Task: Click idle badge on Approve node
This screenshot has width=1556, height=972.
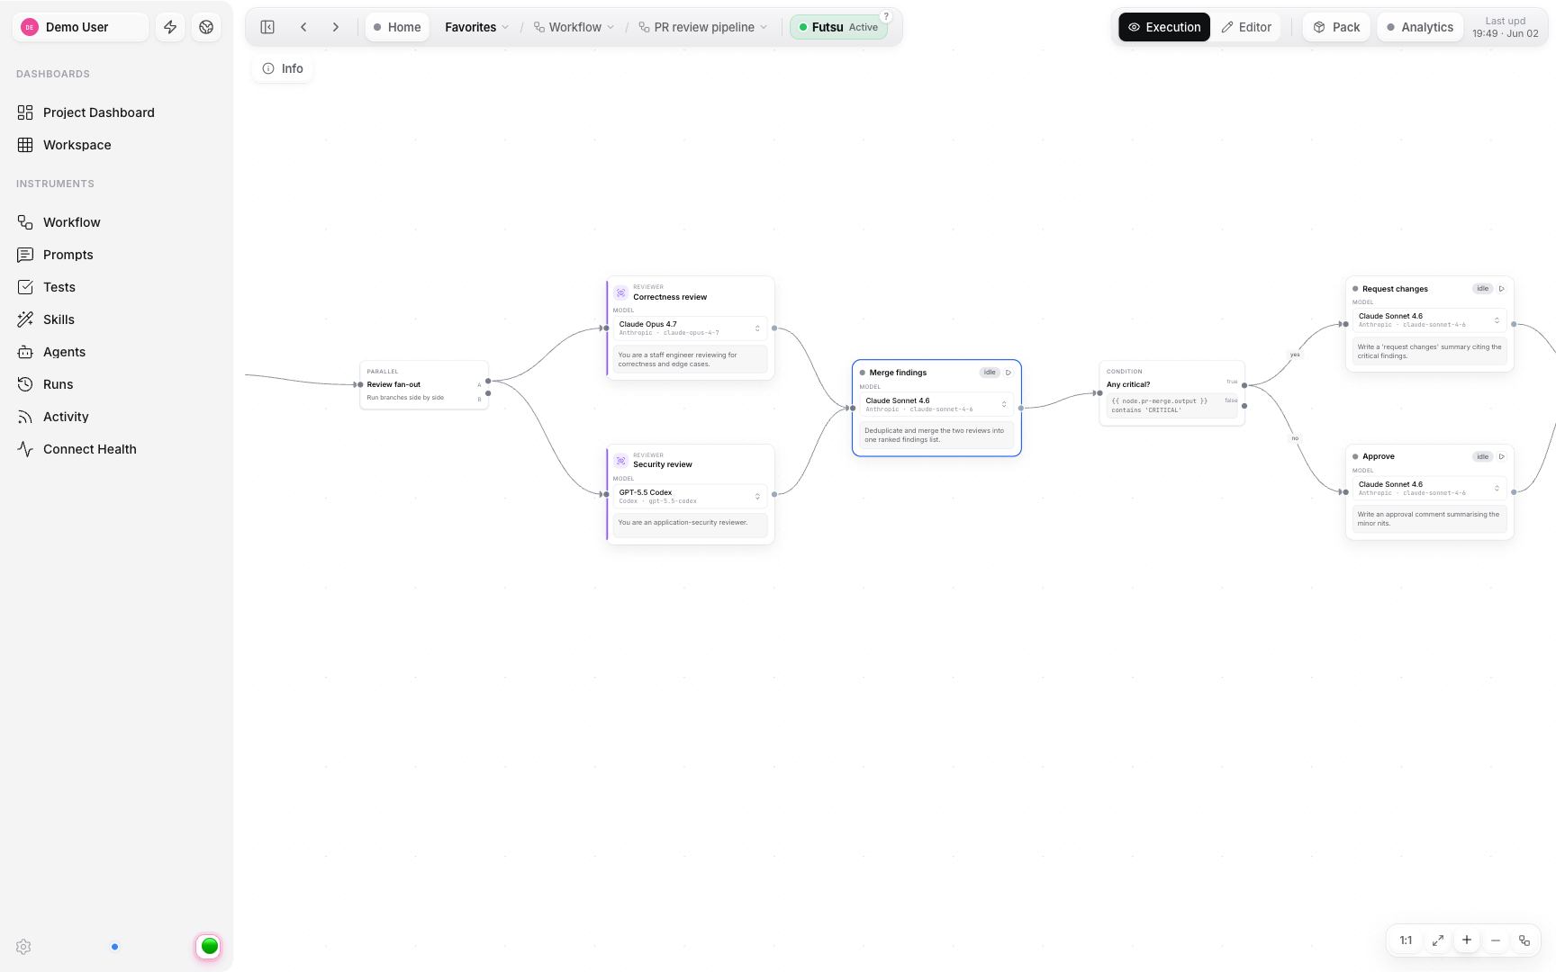Action: [x=1482, y=456]
